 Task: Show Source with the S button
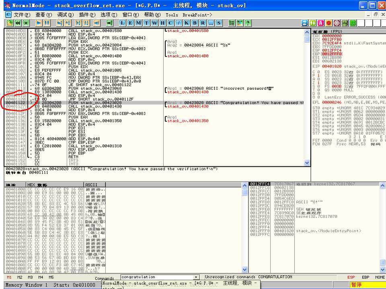click(x=219, y=23)
